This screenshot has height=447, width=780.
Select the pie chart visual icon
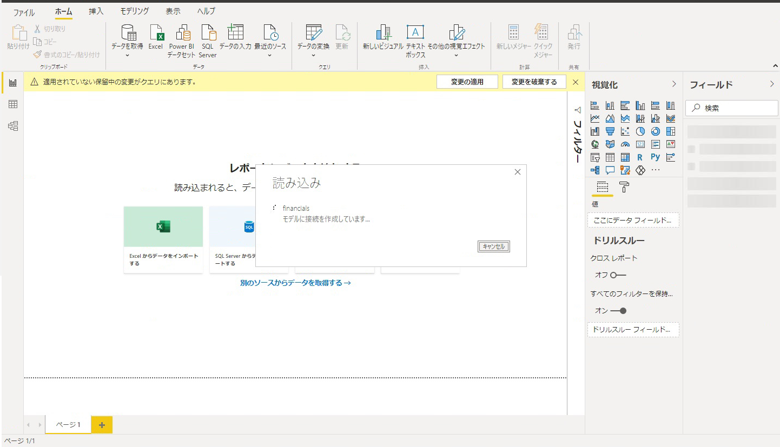(x=640, y=131)
